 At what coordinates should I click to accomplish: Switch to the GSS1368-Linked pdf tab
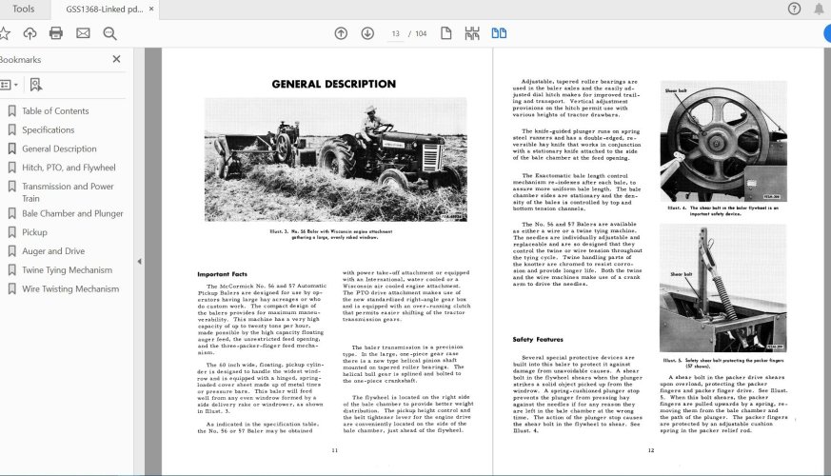click(x=105, y=9)
